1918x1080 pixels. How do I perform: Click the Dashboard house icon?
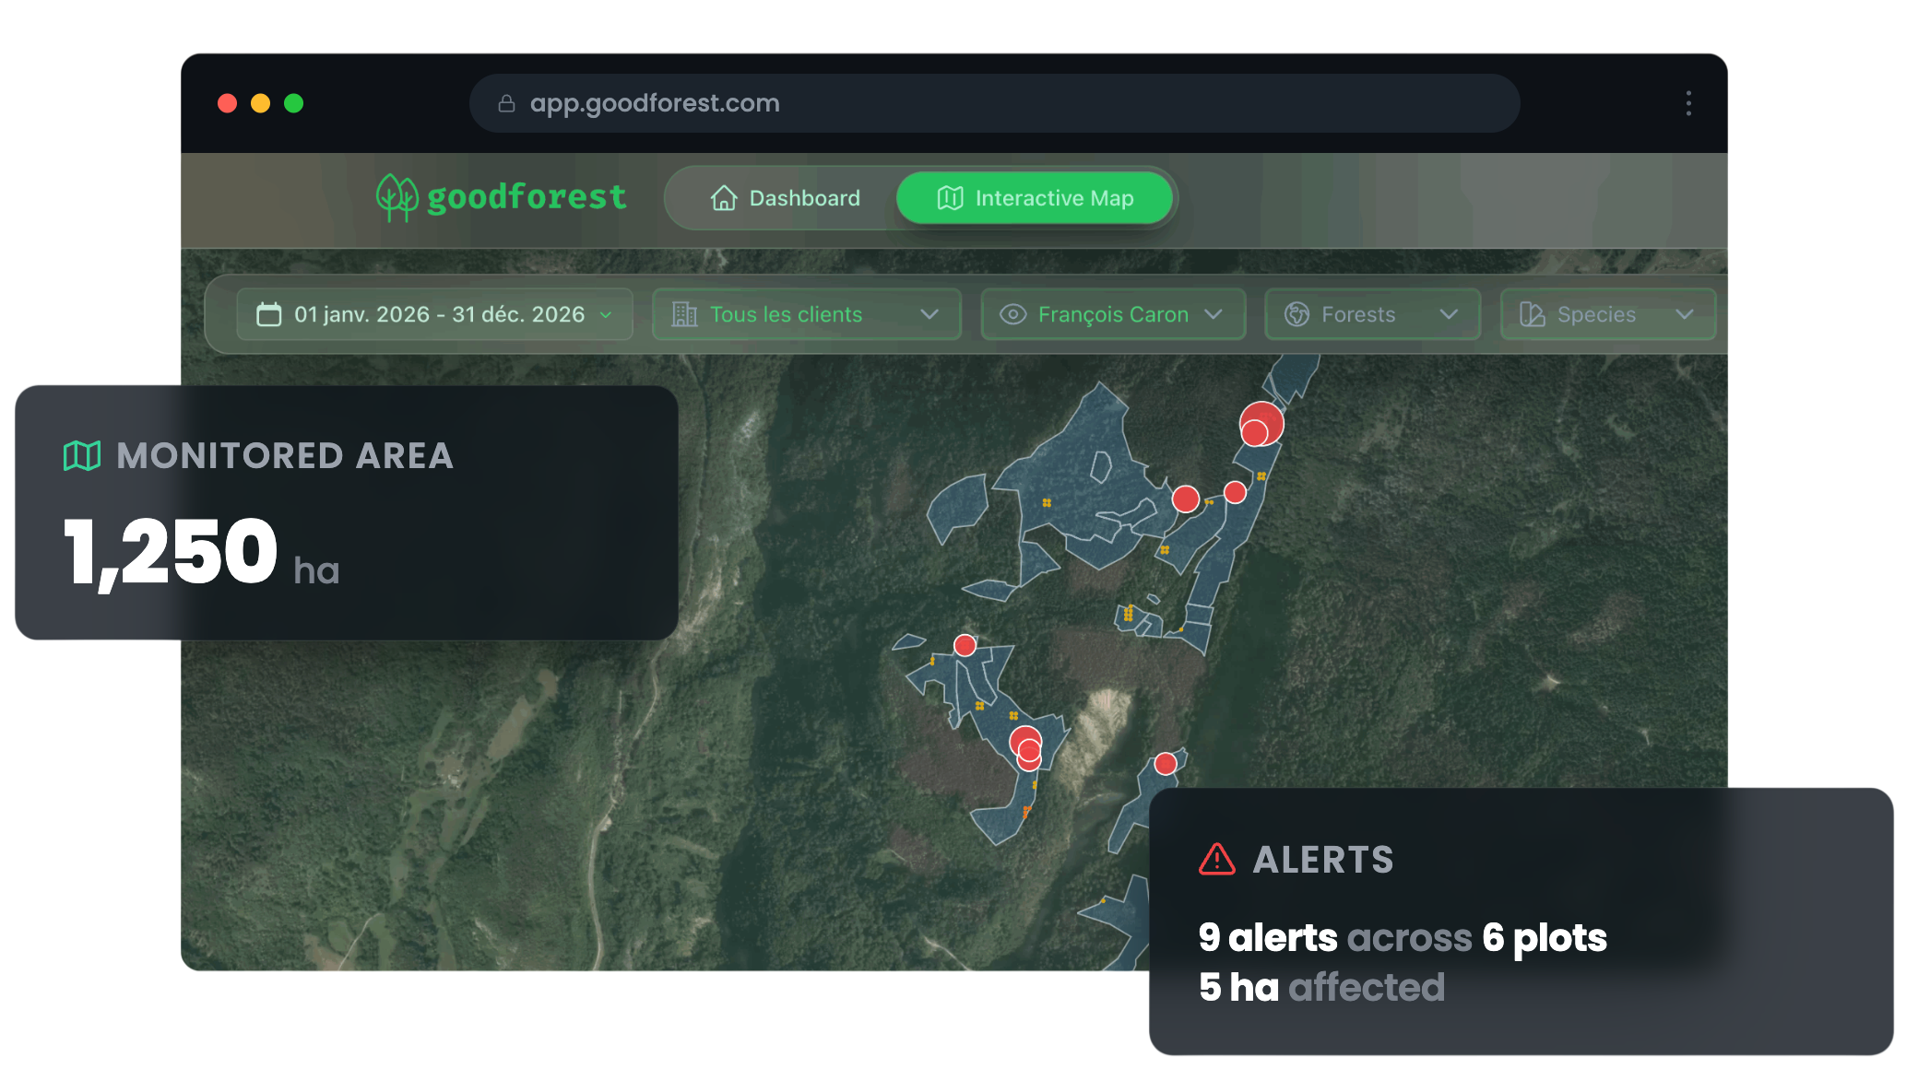pos(724,198)
